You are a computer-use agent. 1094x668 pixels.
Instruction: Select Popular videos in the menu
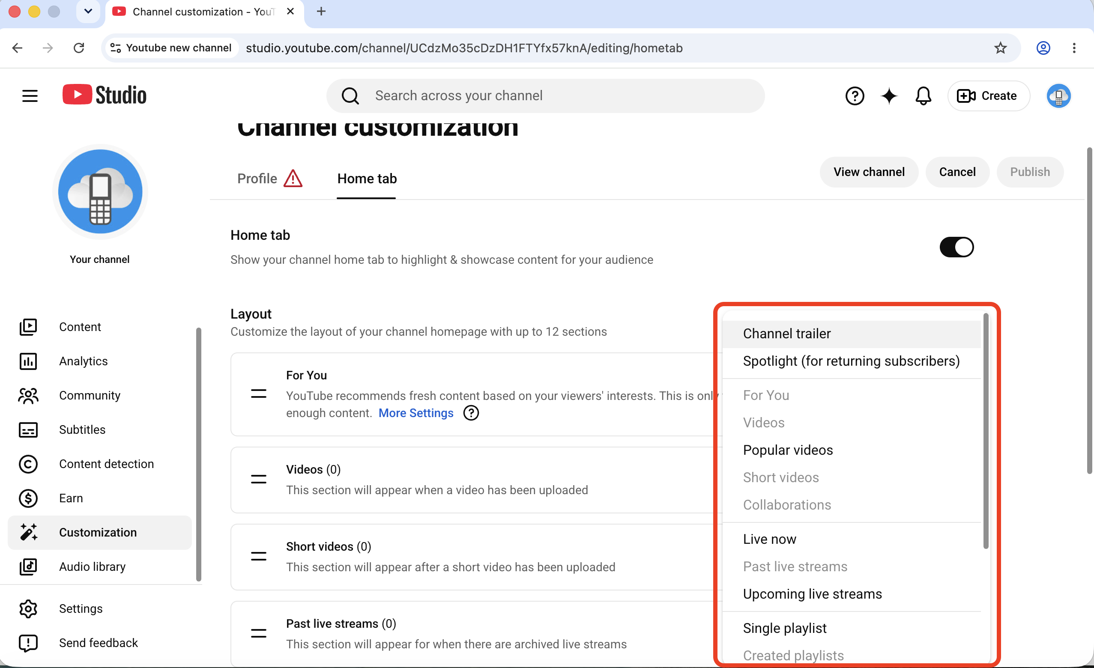852,450
